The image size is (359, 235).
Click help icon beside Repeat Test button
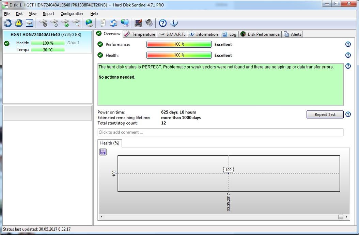tap(348, 114)
